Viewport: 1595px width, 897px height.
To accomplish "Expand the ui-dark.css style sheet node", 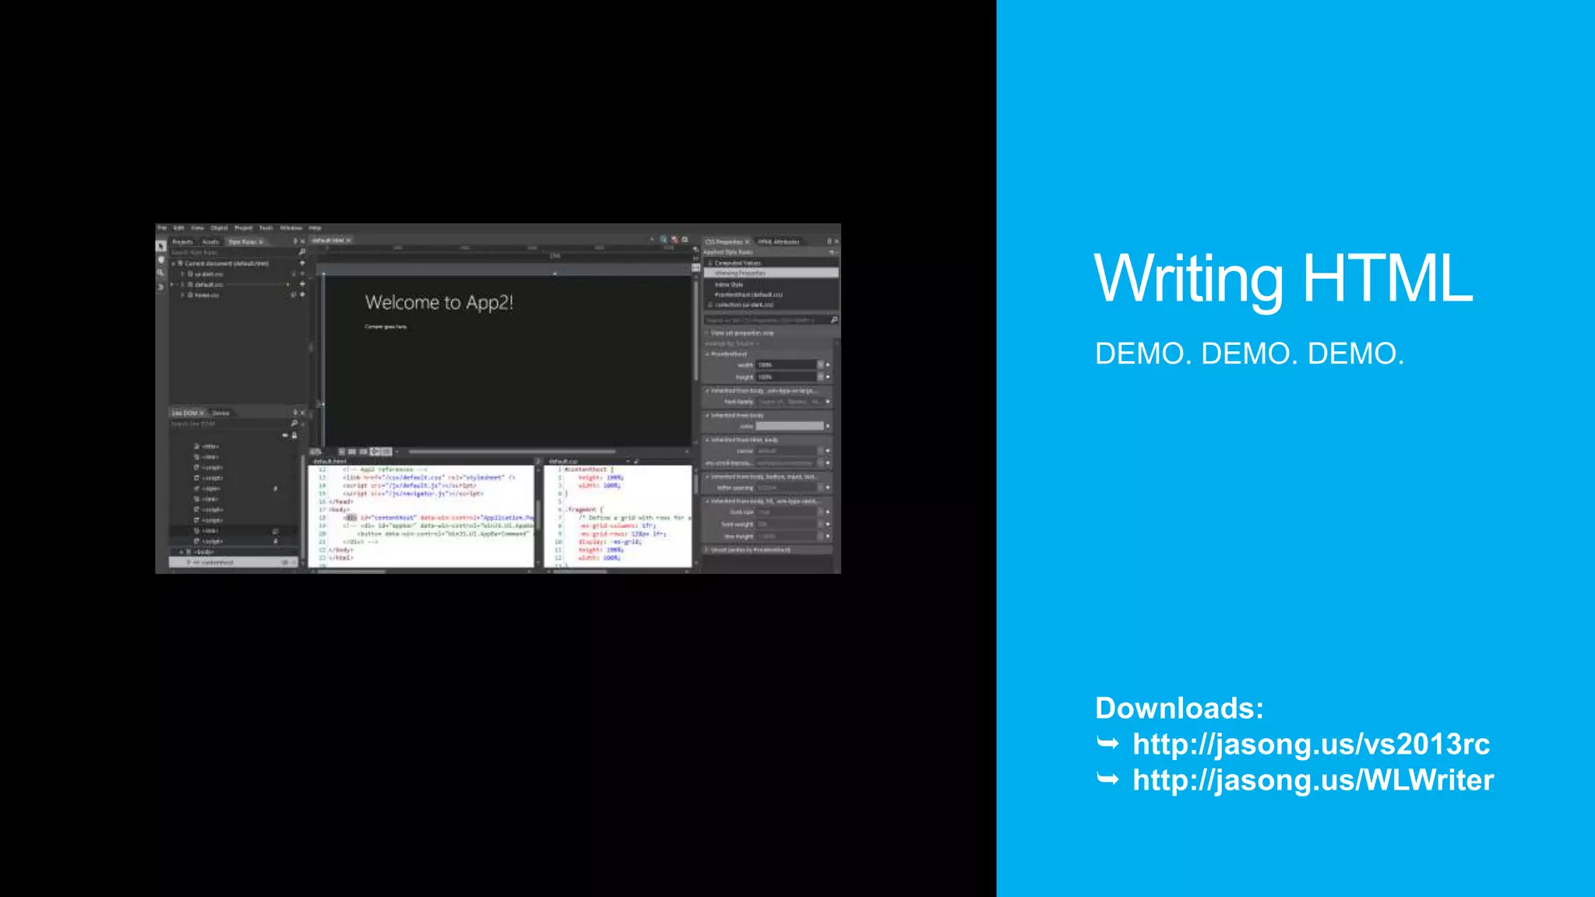I will click(x=182, y=274).
